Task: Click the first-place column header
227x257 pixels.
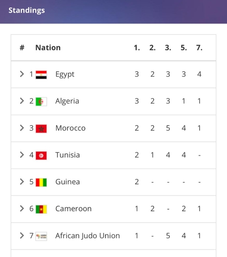Action: [x=137, y=48]
